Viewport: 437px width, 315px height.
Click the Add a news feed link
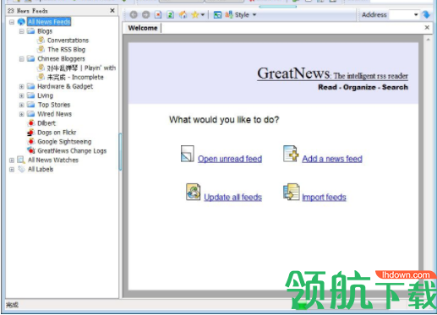pos(332,159)
